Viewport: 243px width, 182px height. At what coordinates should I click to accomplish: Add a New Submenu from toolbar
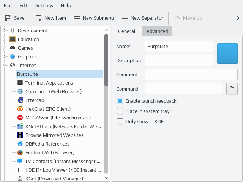93,18
